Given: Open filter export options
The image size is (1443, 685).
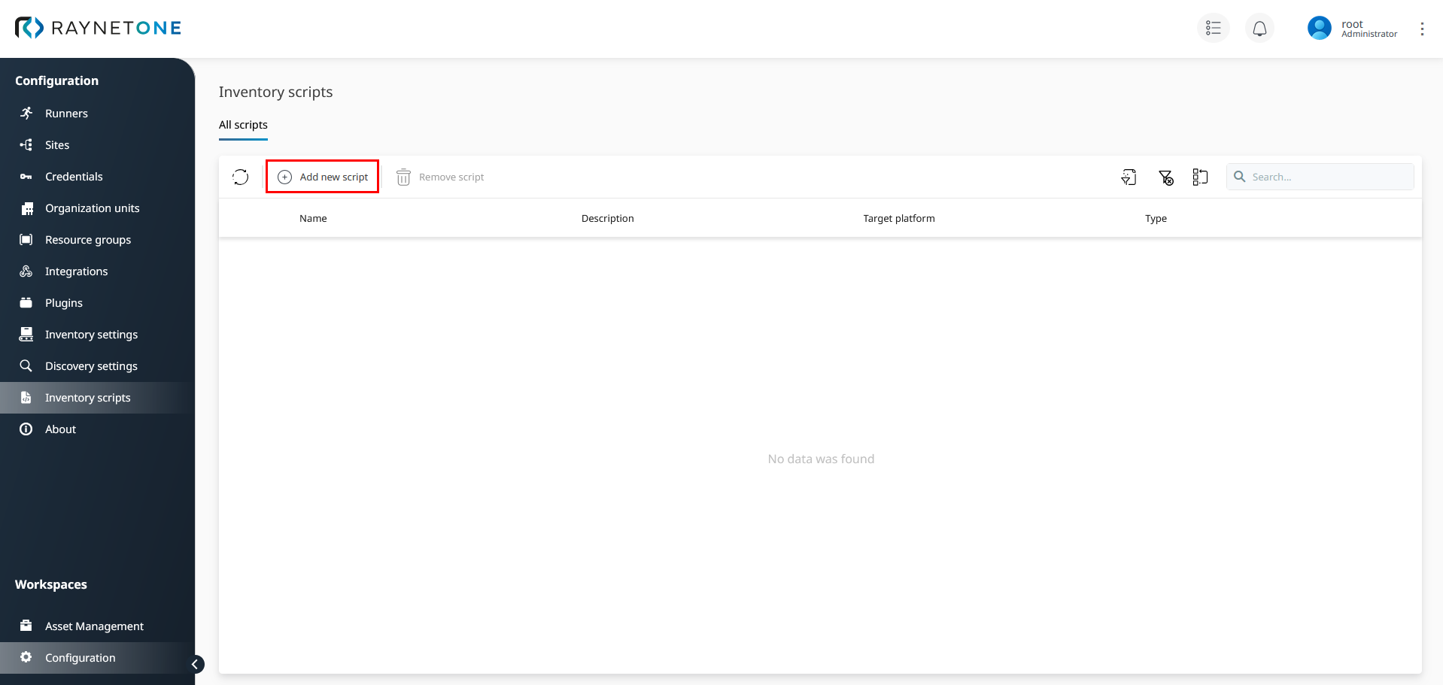Looking at the screenshot, I should tap(1129, 177).
